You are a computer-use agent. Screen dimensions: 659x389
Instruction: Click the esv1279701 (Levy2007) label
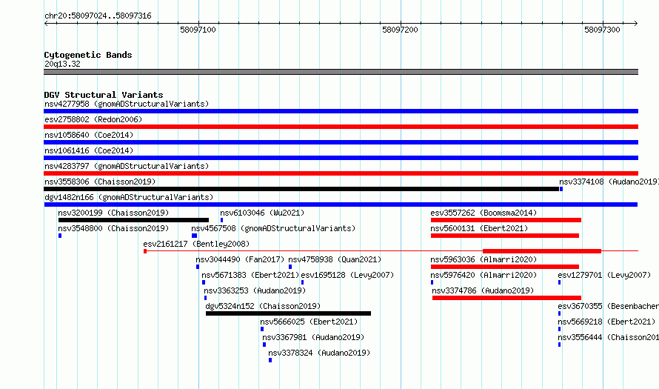point(604,275)
